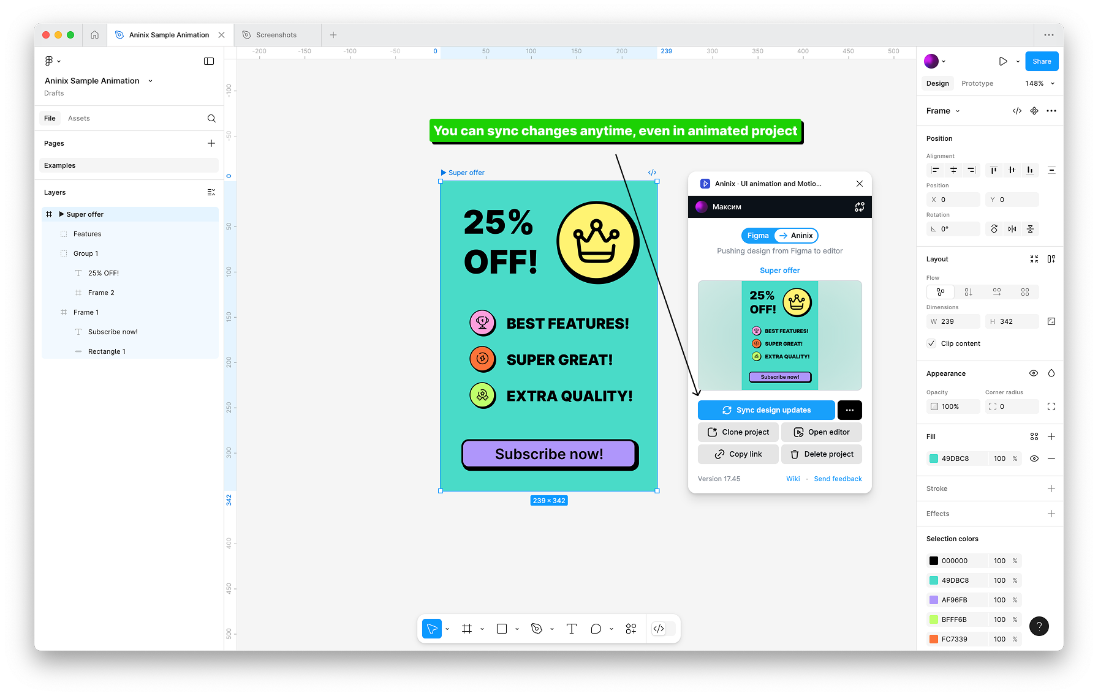Toggle layer visibility eye in Appearance

[x=1034, y=373]
